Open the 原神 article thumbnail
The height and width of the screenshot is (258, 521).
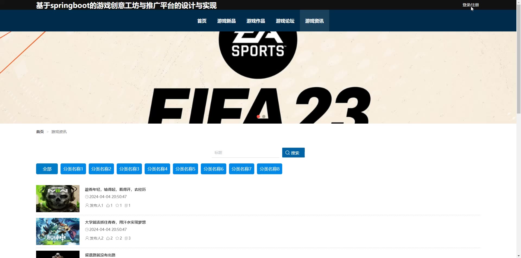coord(58,231)
